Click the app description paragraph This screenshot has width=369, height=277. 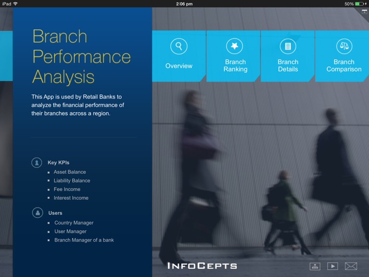pyautogui.click(x=78, y=105)
